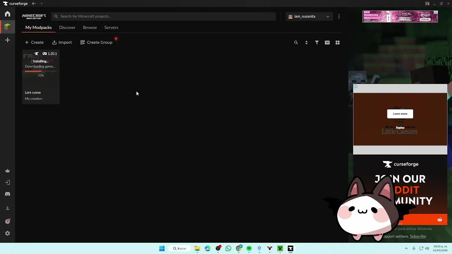Open the CurseForge icon in taskbar
The height and width of the screenshot is (254, 452).
[x=290, y=248]
